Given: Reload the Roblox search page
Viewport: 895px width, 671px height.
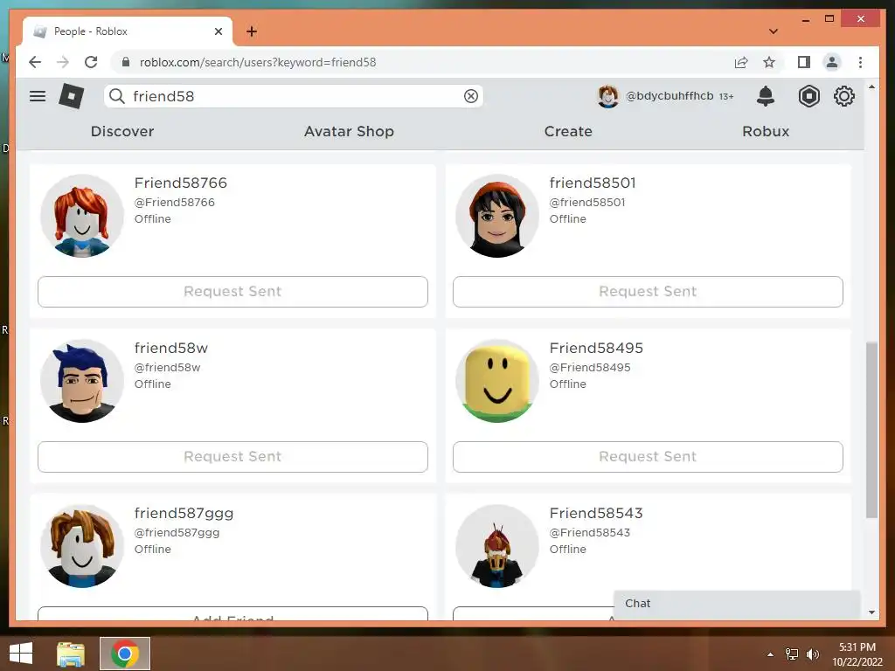Looking at the screenshot, I should [91, 62].
